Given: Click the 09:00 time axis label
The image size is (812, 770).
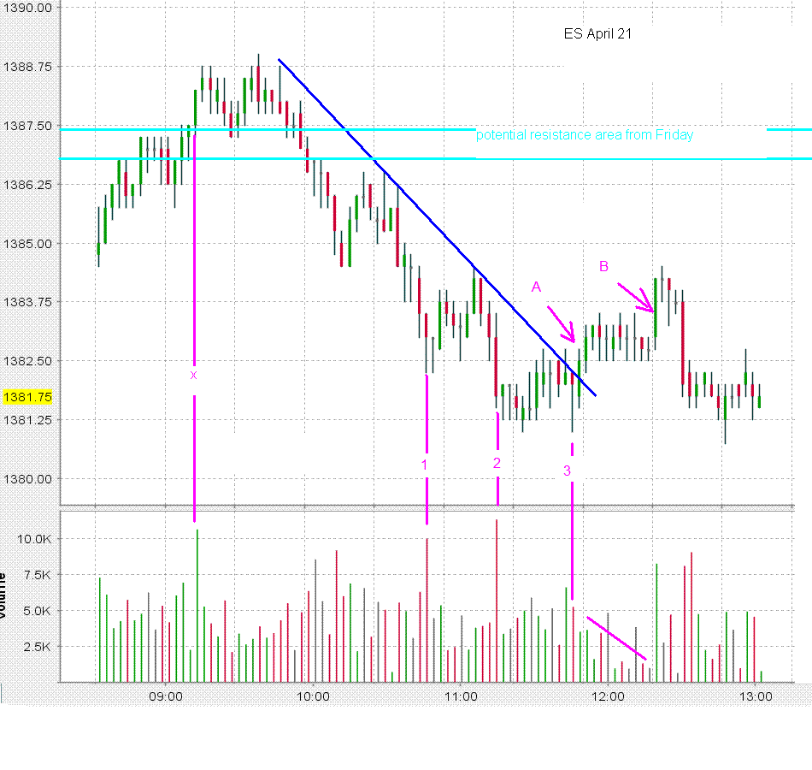Looking at the screenshot, I should point(166,696).
